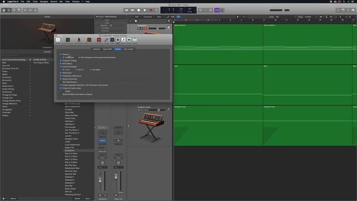Screen dimensions: 357x201
Task: Uncheck the Program Change checkbox
Action: (x=61, y=61)
